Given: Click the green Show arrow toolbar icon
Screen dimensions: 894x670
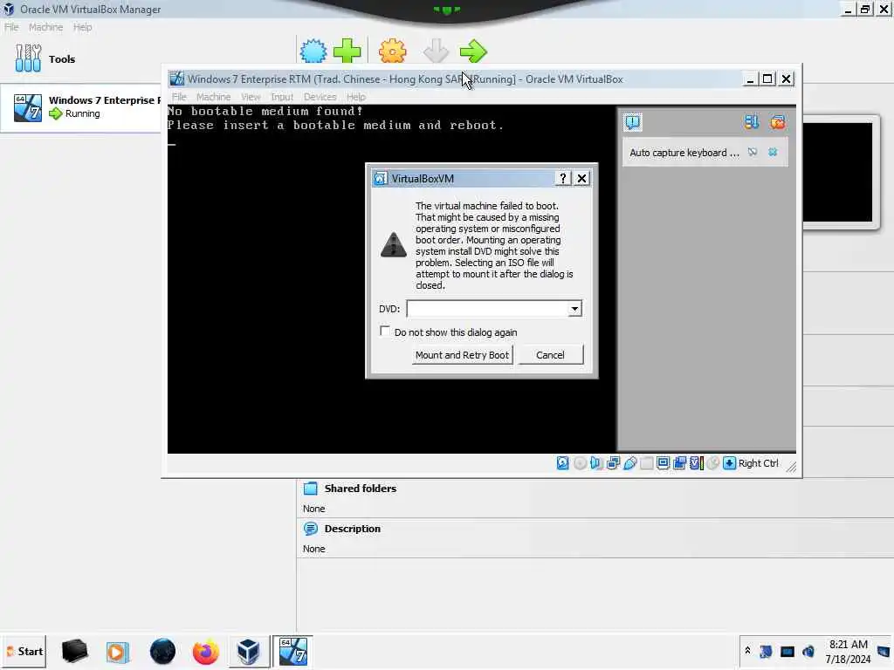Looking at the screenshot, I should click(x=473, y=51).
